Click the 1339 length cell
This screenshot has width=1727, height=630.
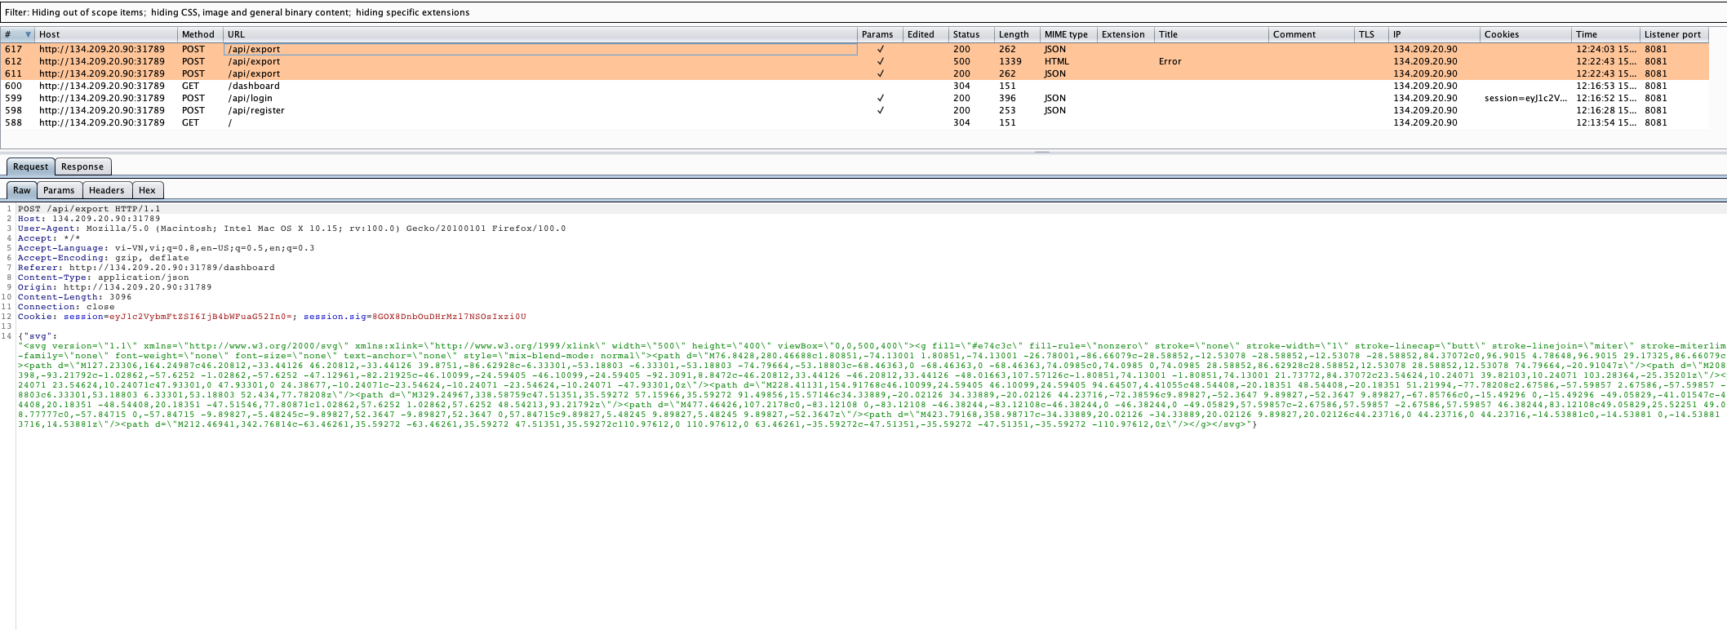pos(1010,61)
